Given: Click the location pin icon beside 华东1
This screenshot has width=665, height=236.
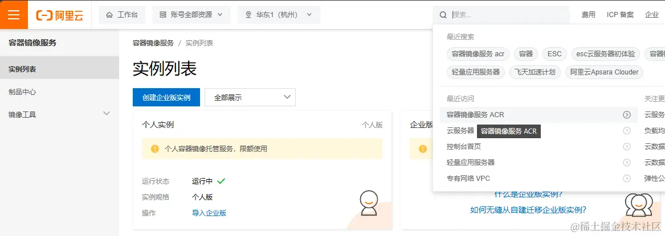Looking at the screenshot, I should pyautogui.click(x=248, y=15).
